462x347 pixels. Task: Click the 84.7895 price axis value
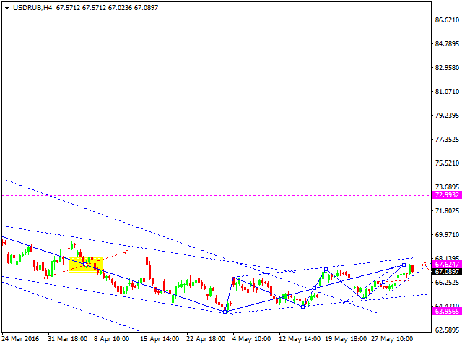[448, 43]
